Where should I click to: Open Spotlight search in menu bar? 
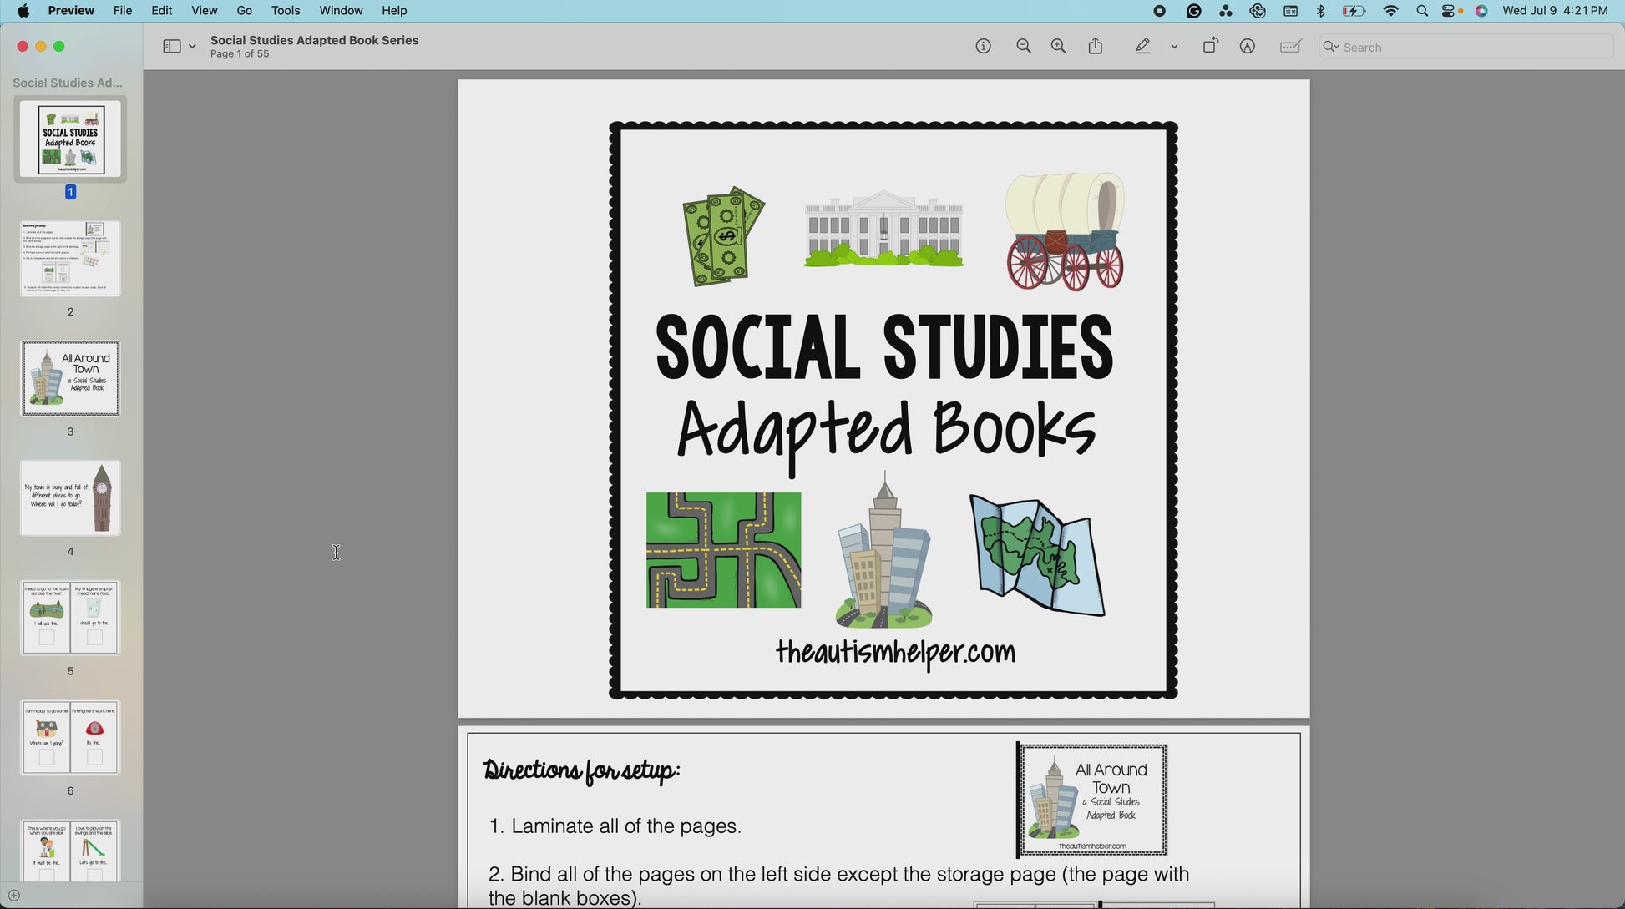tap(1422, 11)
